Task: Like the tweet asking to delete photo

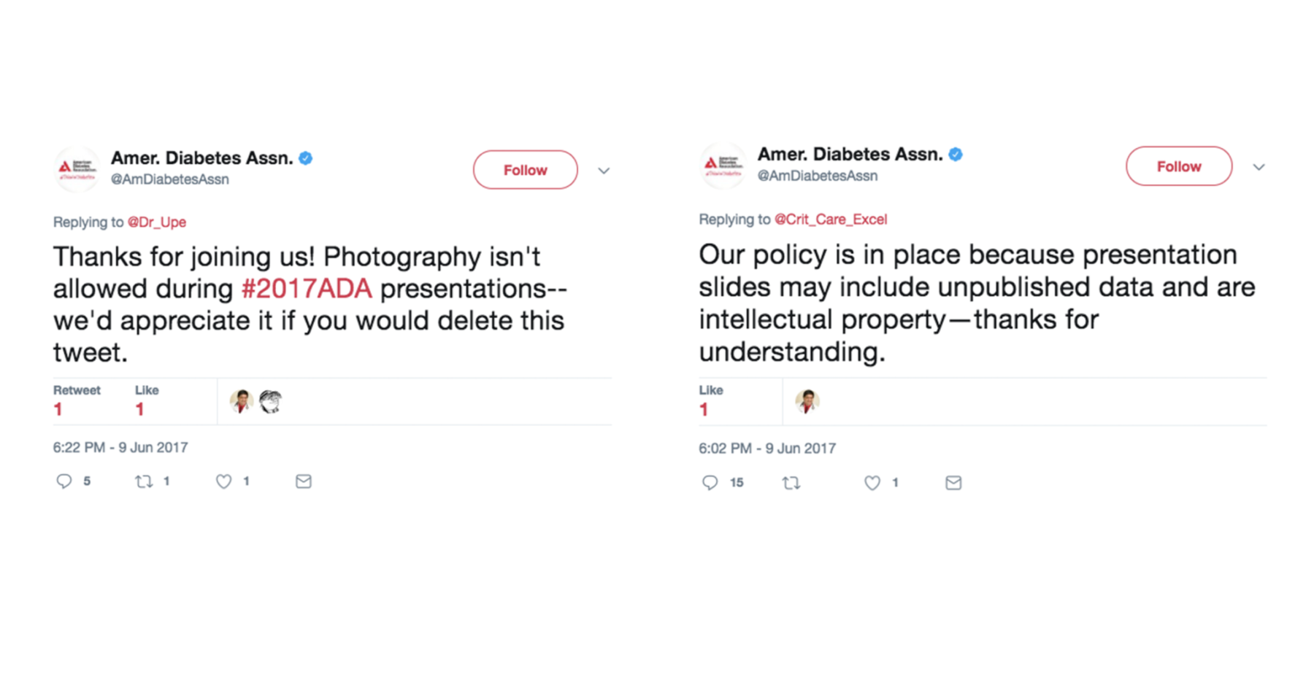Action: click(224, 481)
